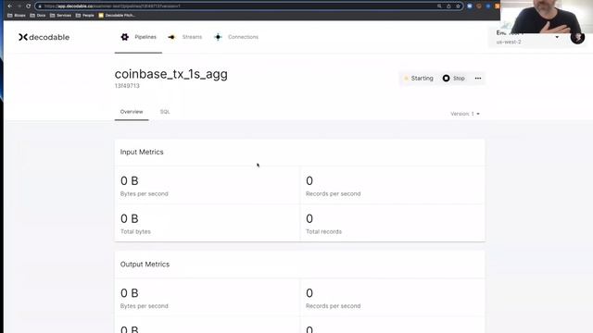Click Input Metrics Total bytes value

[x=130, y=218]
